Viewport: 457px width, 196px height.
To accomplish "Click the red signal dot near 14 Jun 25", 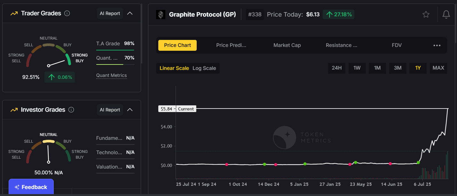I will point(390,164).
